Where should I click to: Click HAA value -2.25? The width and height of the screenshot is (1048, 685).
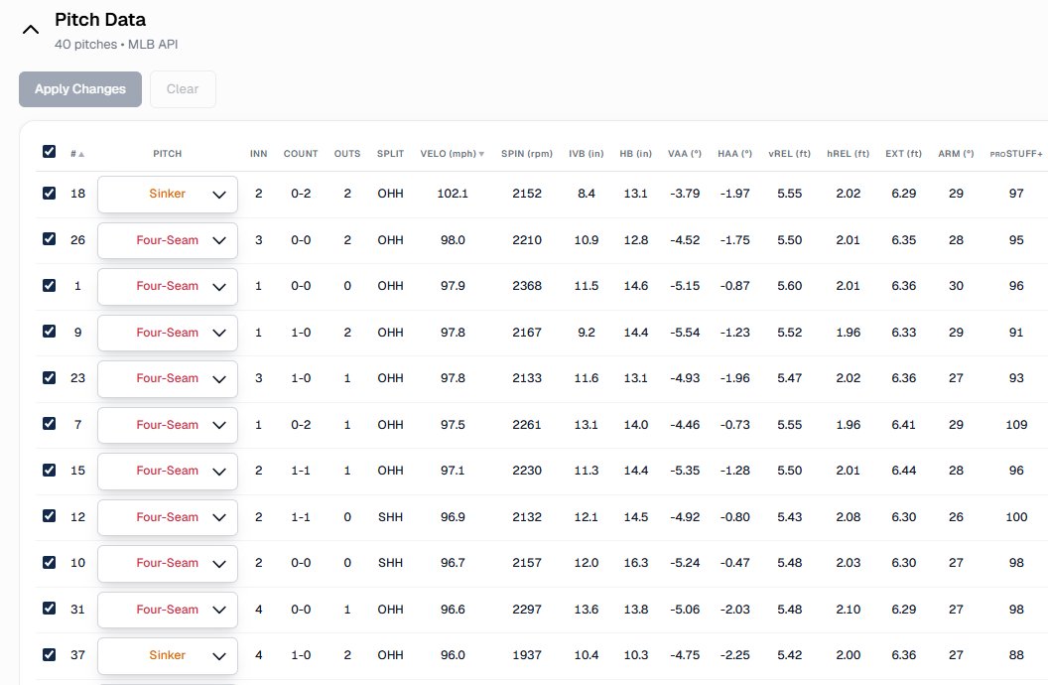[x=734, y=655]
